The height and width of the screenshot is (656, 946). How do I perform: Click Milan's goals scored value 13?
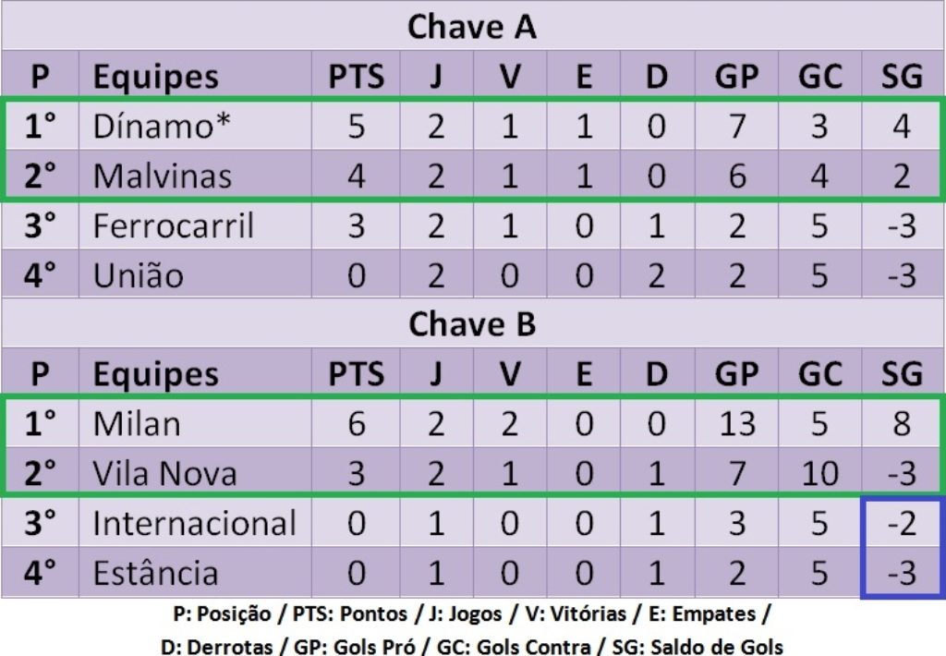coord(736,424)
